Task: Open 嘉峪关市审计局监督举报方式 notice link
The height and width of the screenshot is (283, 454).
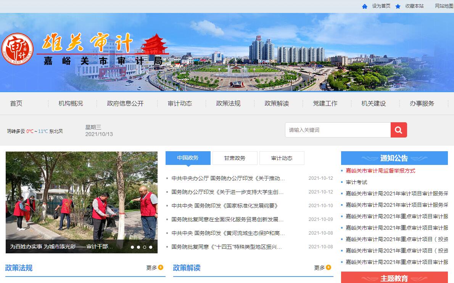Action: click(380, 171)
